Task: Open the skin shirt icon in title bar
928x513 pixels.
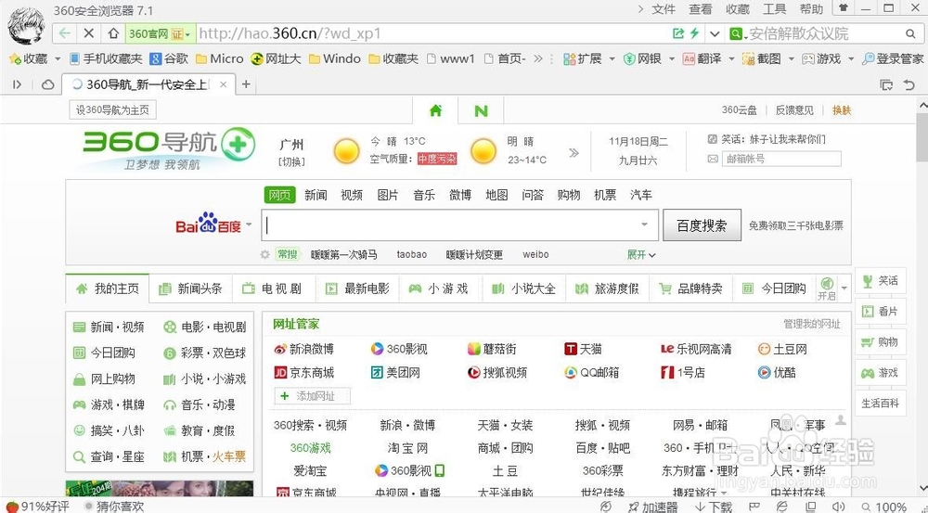Action: coord(844,8)
